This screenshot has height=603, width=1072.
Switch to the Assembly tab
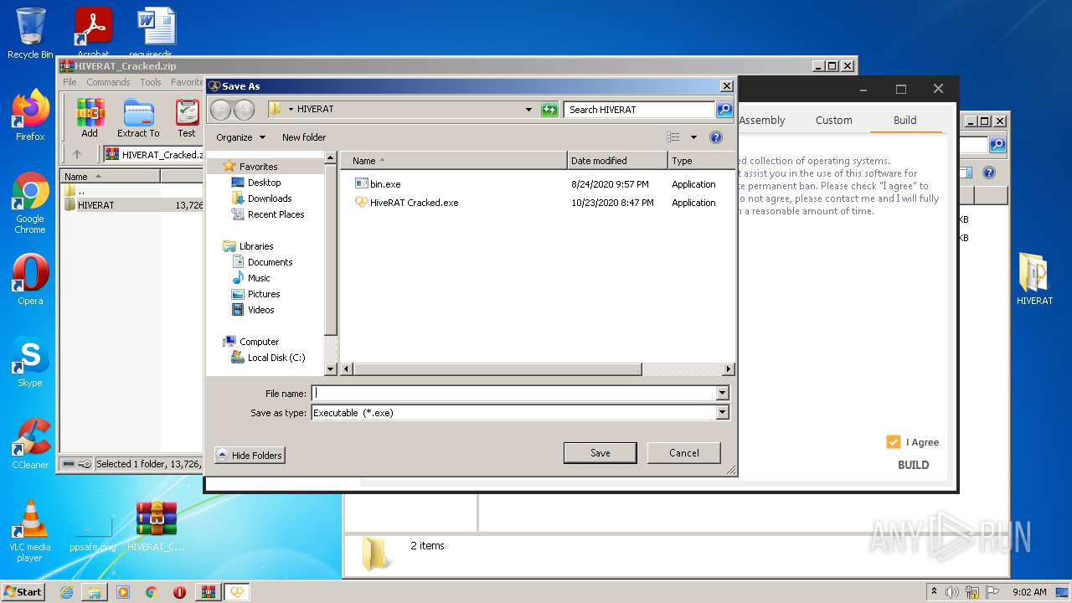pos(762,120)
